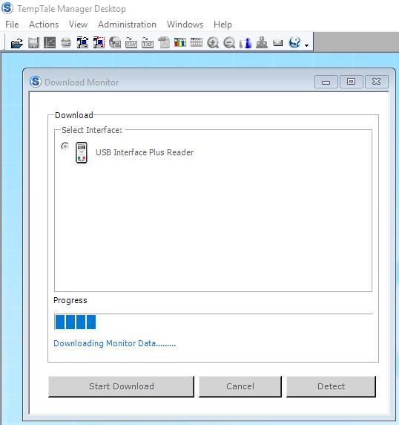Maximize the Download Monitor window
The image size is (399, 425).
pos(351,82)
